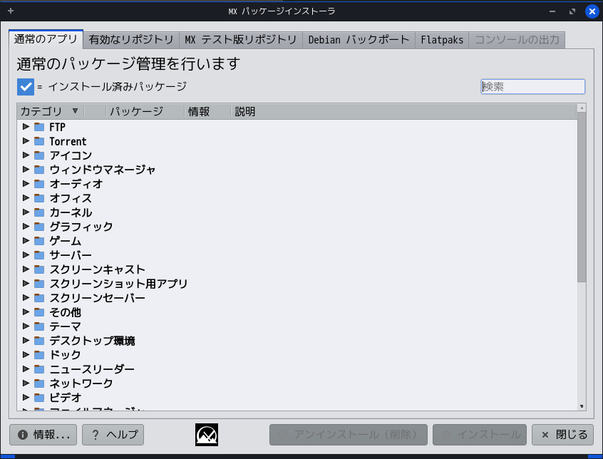Screen dimensions: 603x459
Task: Select the オーディオ category text
Action: point(76,184)
